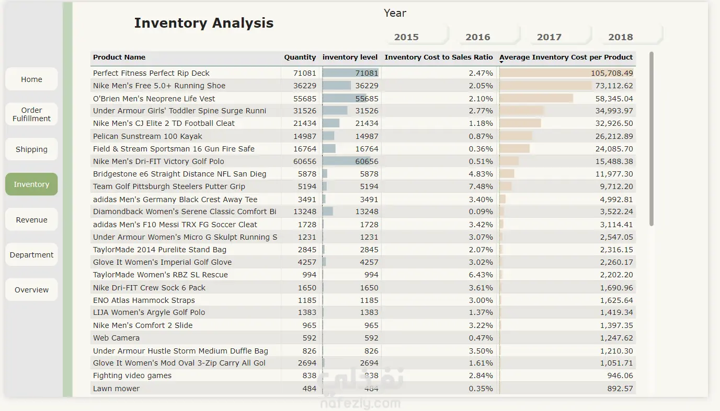720x411 pixels.
Task: Click Average Inventory Cost per Product header
Action: tap(566, 57)
